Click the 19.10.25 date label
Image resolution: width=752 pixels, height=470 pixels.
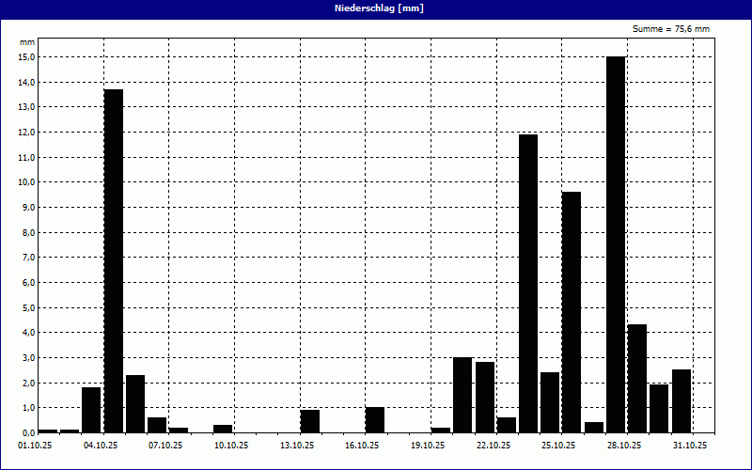point(428,446)
